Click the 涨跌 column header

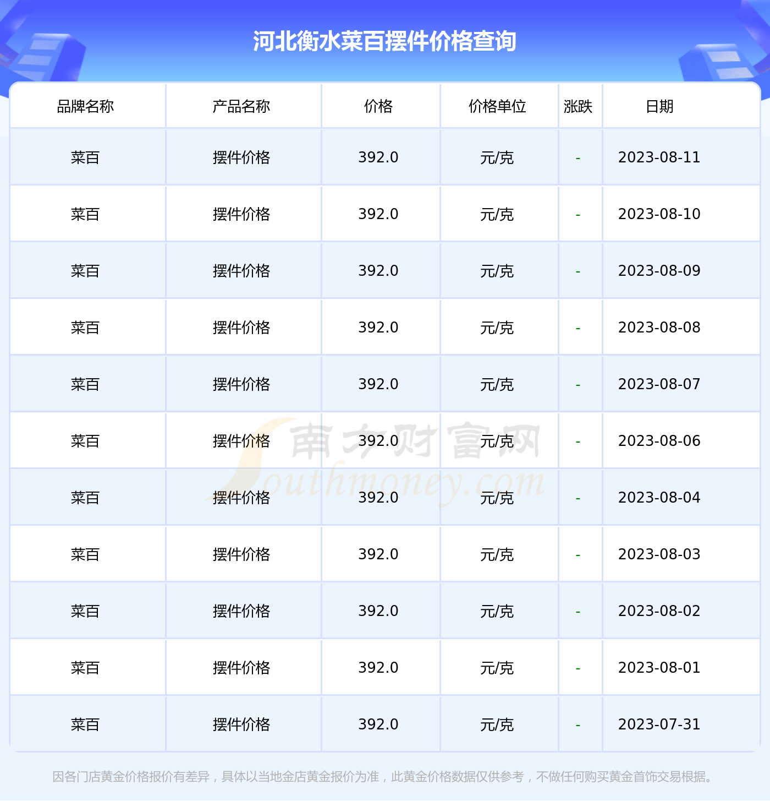click(578, 106)
